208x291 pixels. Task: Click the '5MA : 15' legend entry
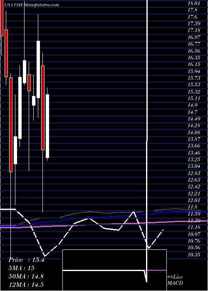pos(22,268)
